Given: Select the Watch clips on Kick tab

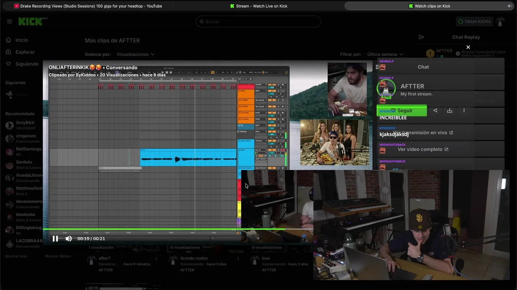Looking at the screenshot, I should pyautogui.click(x=429, y=6).
